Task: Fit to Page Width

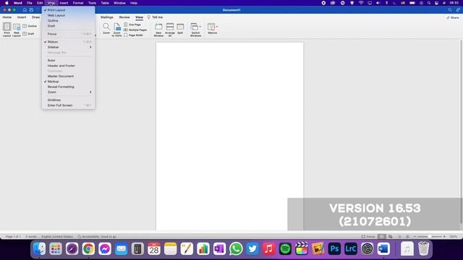Action: [133, 35]
